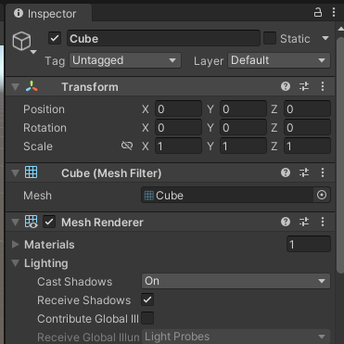This screenshot has height=344, width=344.
Task: Click the Cube name input field
Action: pos(163,38)
